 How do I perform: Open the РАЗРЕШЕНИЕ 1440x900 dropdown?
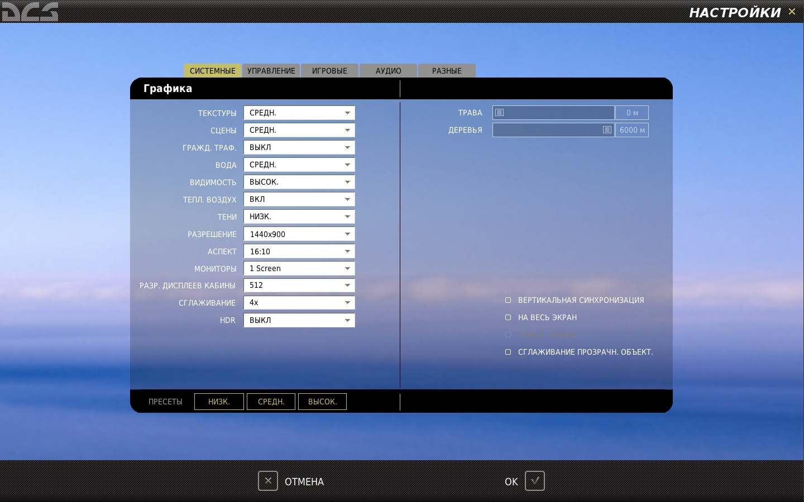click(x=299, y=234)
